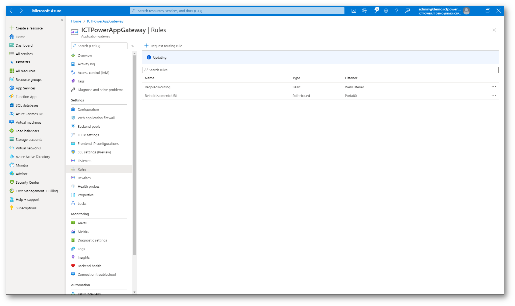The image size is (515, 306).
Task: Open the account avatar menu
Action: point(466,11)
